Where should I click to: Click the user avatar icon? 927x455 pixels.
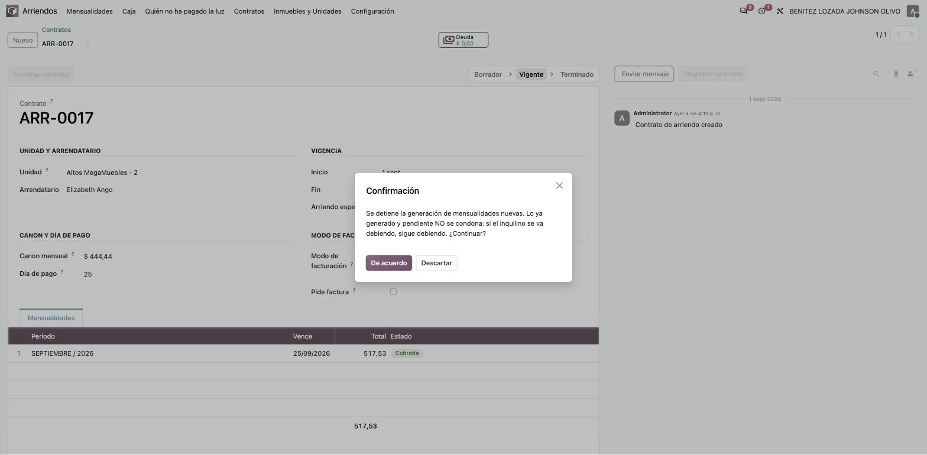(x=913, y=11)
